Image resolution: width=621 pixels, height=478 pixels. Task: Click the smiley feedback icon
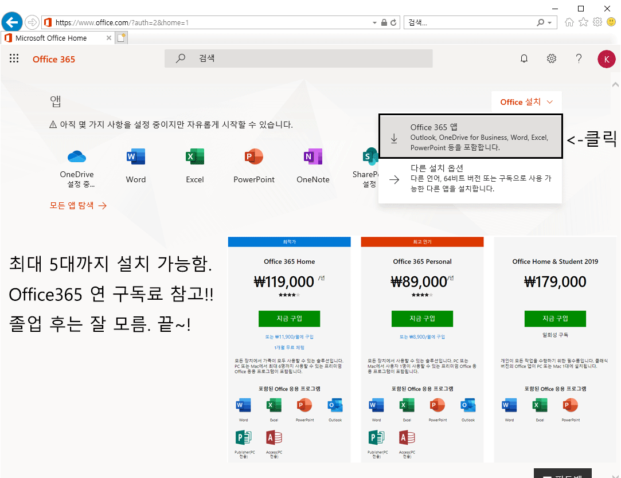point(611,22)
